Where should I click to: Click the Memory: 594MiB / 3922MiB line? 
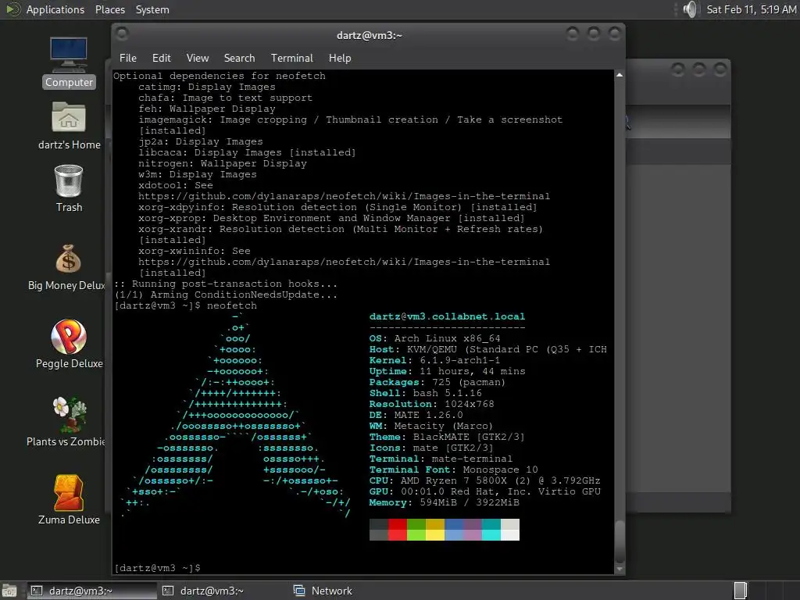pyautogui.click(x=445, y=502)
